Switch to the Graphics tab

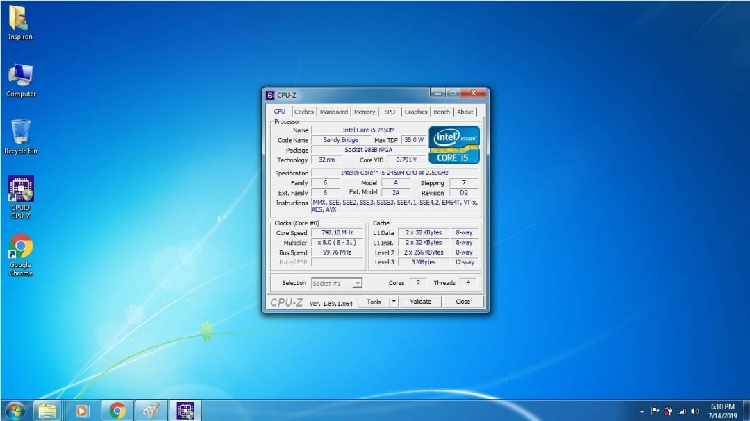click(x=416, y=112)
